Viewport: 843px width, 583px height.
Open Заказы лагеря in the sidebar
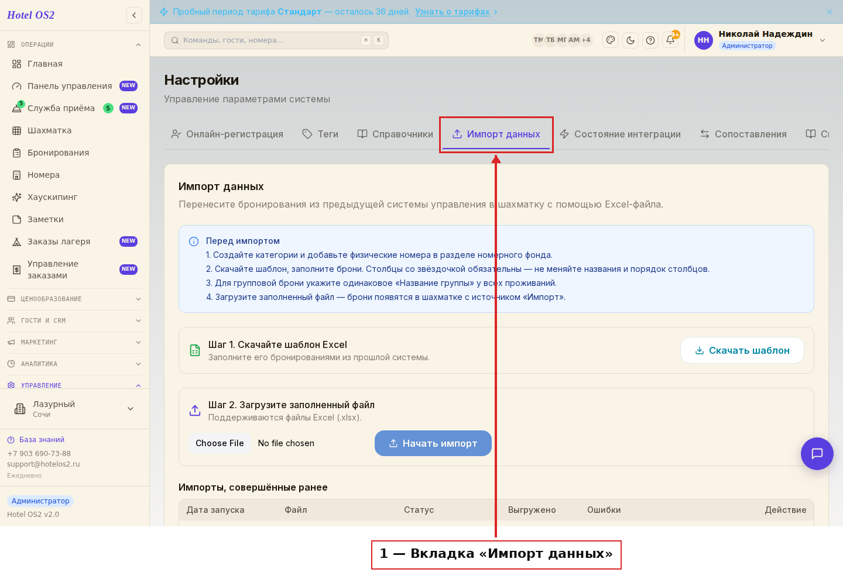75,242
